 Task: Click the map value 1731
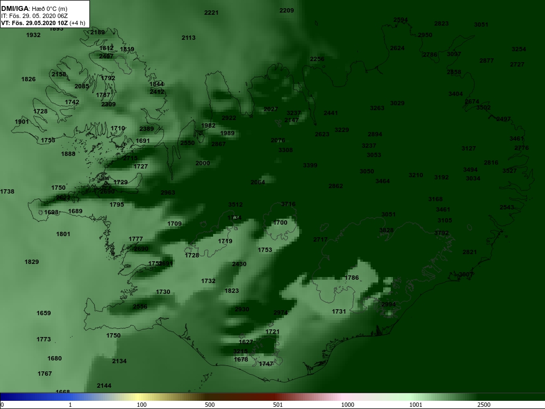[339, 311]
